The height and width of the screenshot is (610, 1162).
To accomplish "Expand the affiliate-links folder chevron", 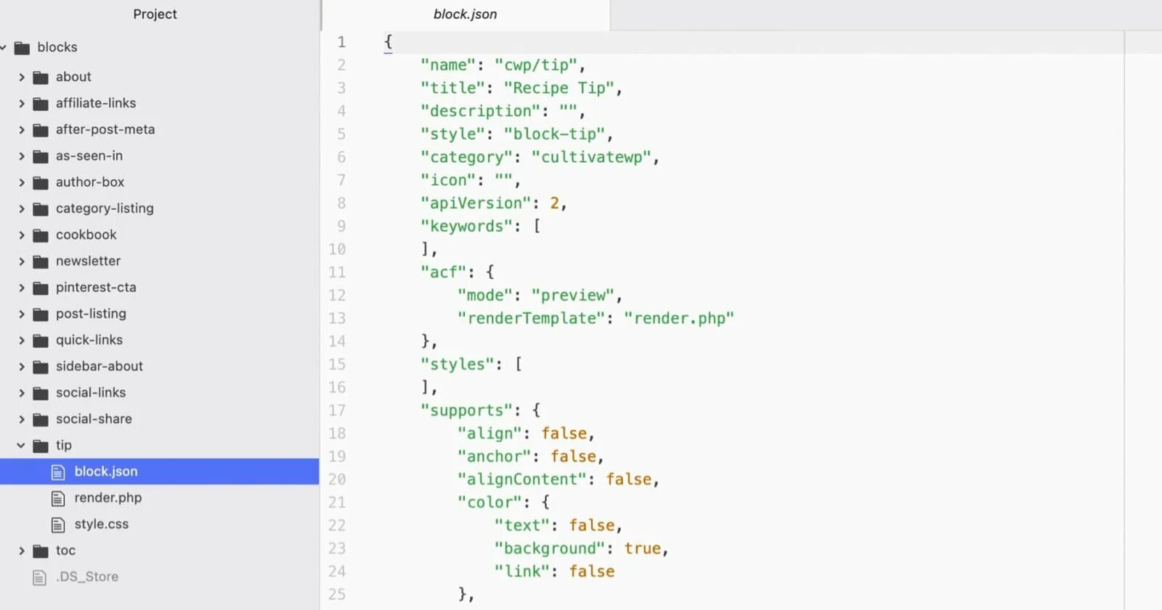I will 21,104.
